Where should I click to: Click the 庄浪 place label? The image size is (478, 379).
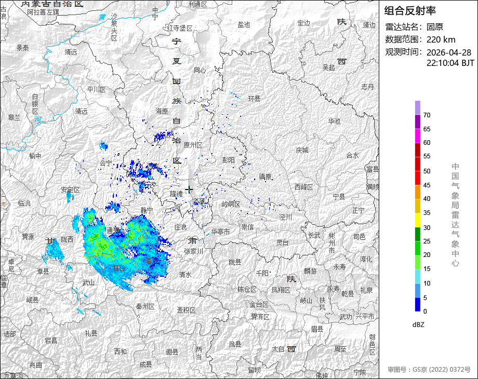point(180,227)
